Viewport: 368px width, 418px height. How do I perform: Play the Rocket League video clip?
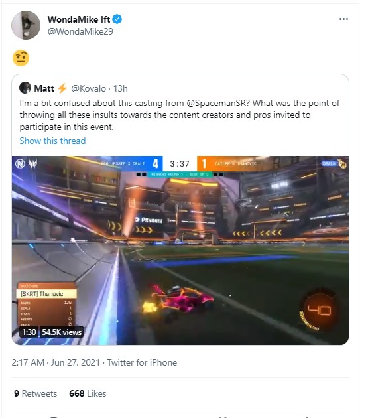click(x=180, y=250)
